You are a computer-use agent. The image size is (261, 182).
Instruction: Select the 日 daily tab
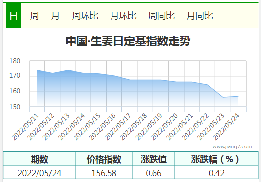pyautogui.click(x=13, y=16)
